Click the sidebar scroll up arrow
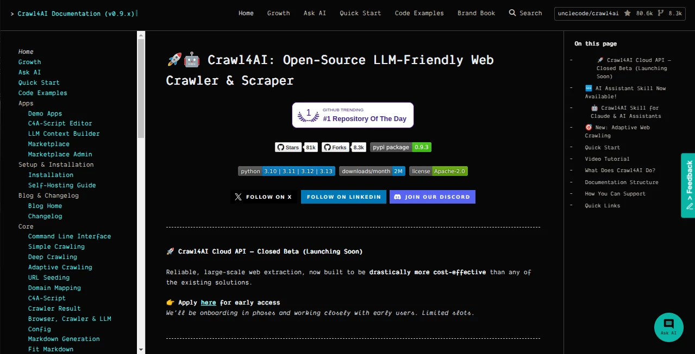 click(141, 35)
